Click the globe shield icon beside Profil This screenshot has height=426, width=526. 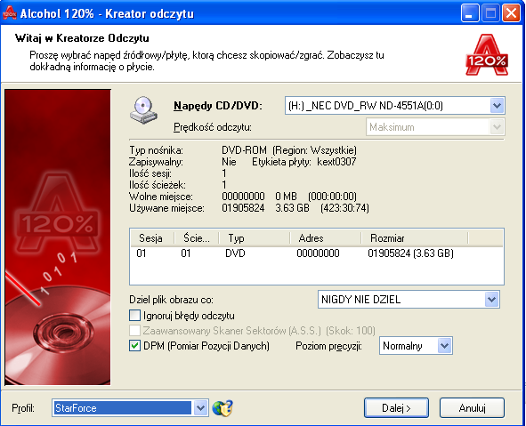[x=223, y=408]
